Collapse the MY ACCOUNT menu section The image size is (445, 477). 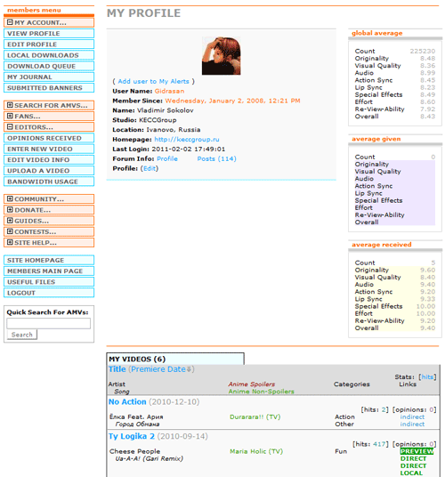pyautogui.click(x=10, y=22)
